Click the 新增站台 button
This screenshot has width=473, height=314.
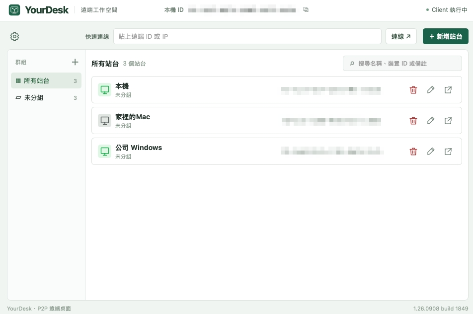coord(446,36)
